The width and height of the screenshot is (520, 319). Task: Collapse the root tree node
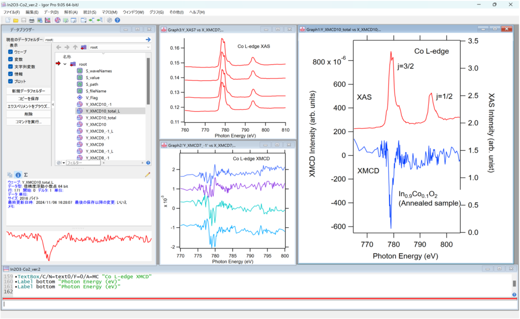(65, 64)
